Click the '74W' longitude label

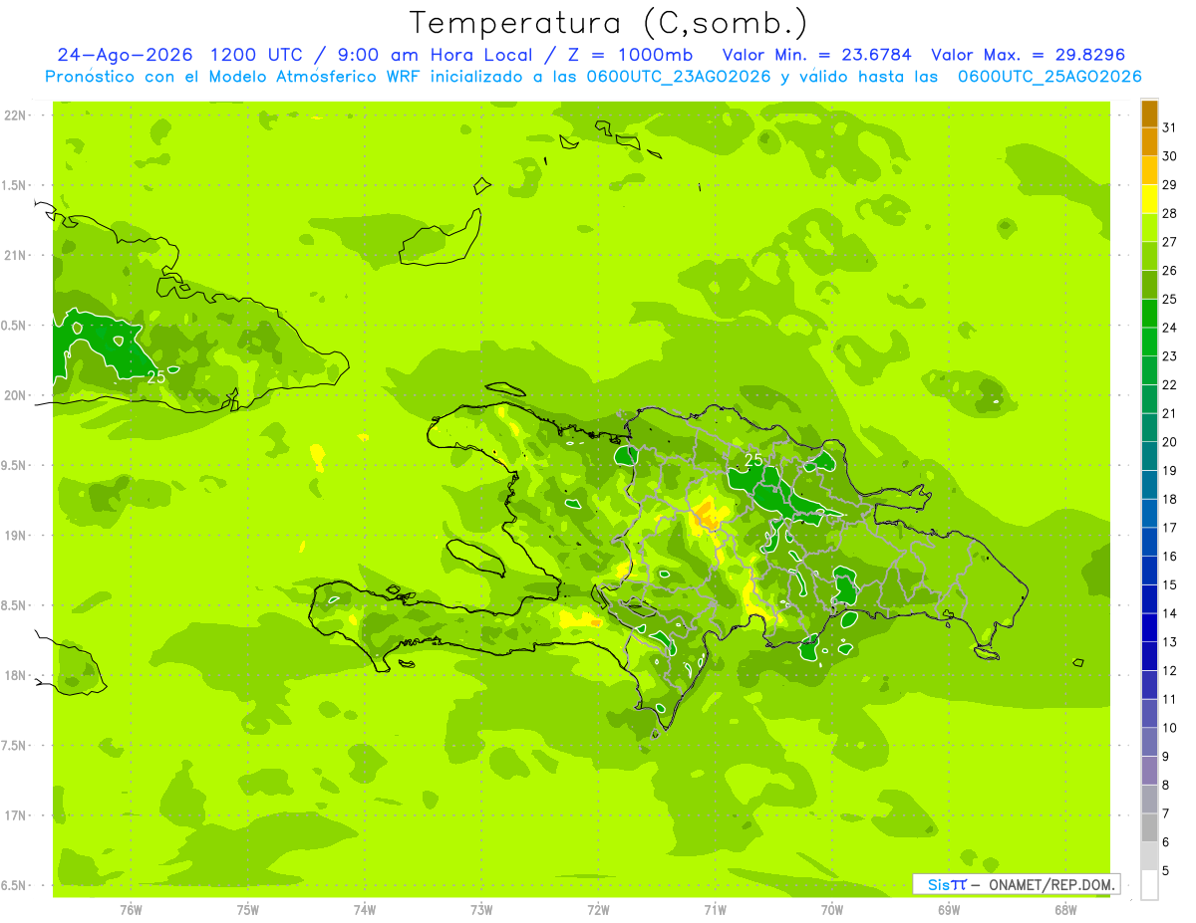point(365,910)
